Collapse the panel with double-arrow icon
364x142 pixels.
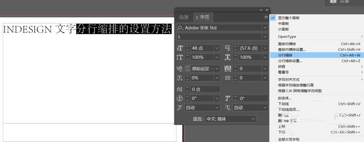261,10
